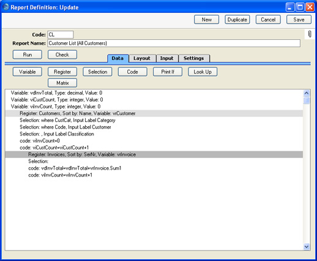Select the Data tab
The width and height of the screenshot is (317, 261).
pyautogui.click(x=117, y=58)
